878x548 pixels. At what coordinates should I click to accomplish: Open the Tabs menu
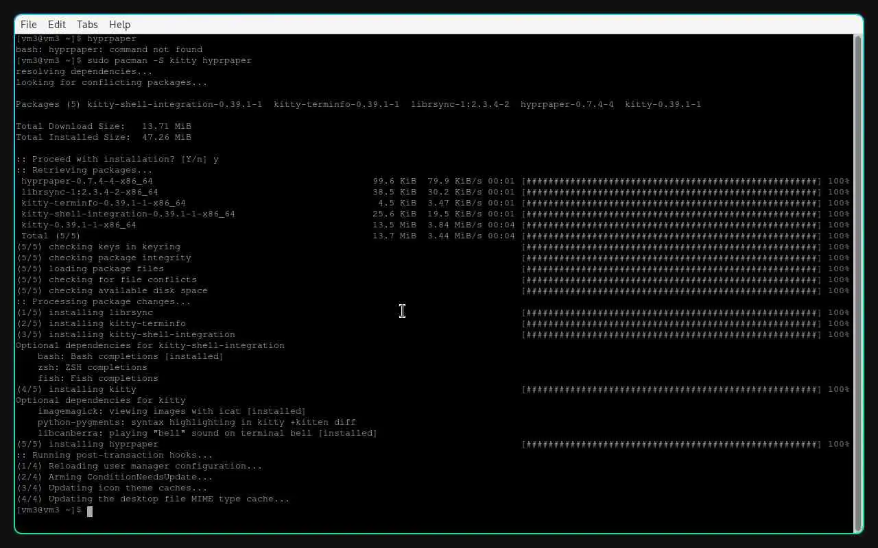point(87,24)
